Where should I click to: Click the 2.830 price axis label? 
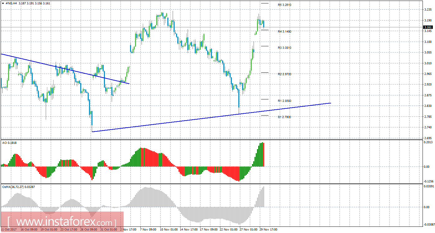click(428, 106)
